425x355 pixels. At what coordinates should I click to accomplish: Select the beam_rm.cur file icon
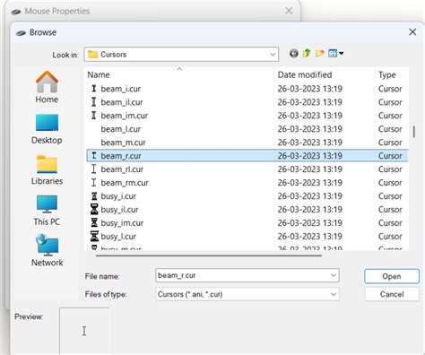(94, 183)
